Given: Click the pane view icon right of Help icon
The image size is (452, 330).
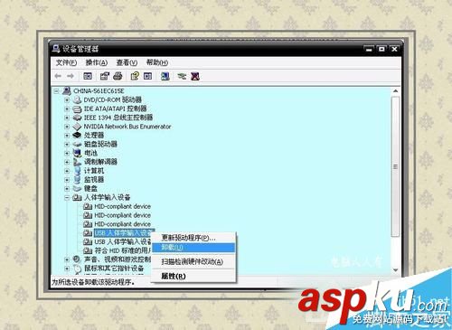Looking at the screenshot, I should pyautogui.click(x=147, y=76).
